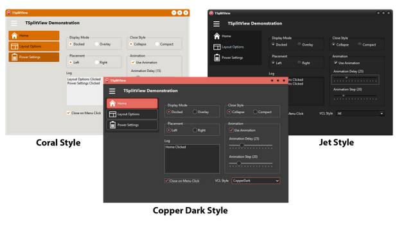The width and height of the screenshot is (406, 234).
Task: Open hamburger menu in Coral window
Action: 14,23
